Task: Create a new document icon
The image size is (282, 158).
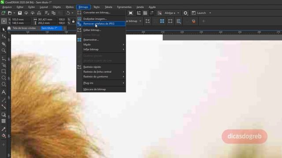Action: (x=4, y=13)
